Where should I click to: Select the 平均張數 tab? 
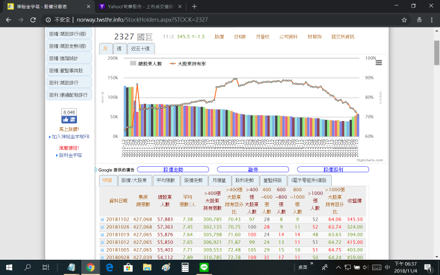(x=166, y=180)
